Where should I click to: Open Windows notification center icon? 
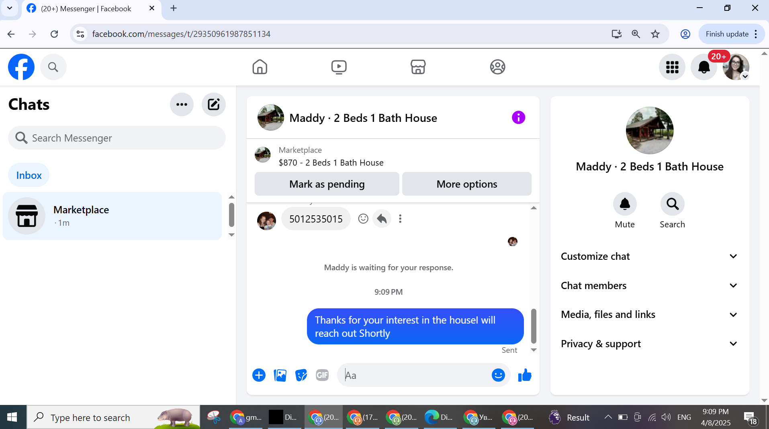click(750, 418)
